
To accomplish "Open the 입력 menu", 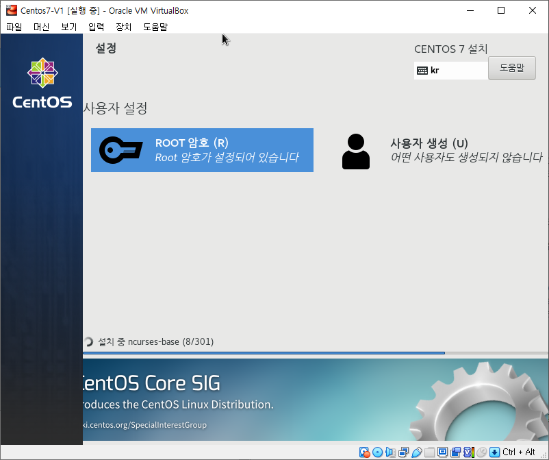I will (96, 27).
